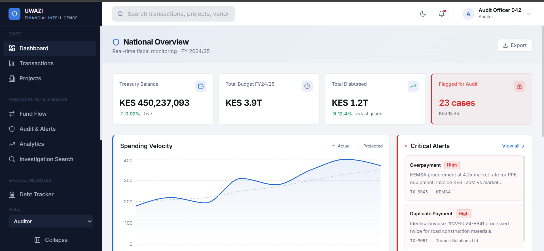Go to Transactions in sidebar
The height and width of the screenshot is (251, 544).
click(x=50, y=63)
